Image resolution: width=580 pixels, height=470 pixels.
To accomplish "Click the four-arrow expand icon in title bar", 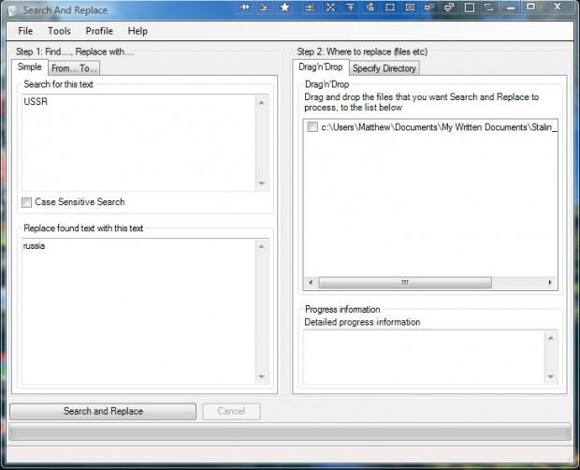I will 330,7.
